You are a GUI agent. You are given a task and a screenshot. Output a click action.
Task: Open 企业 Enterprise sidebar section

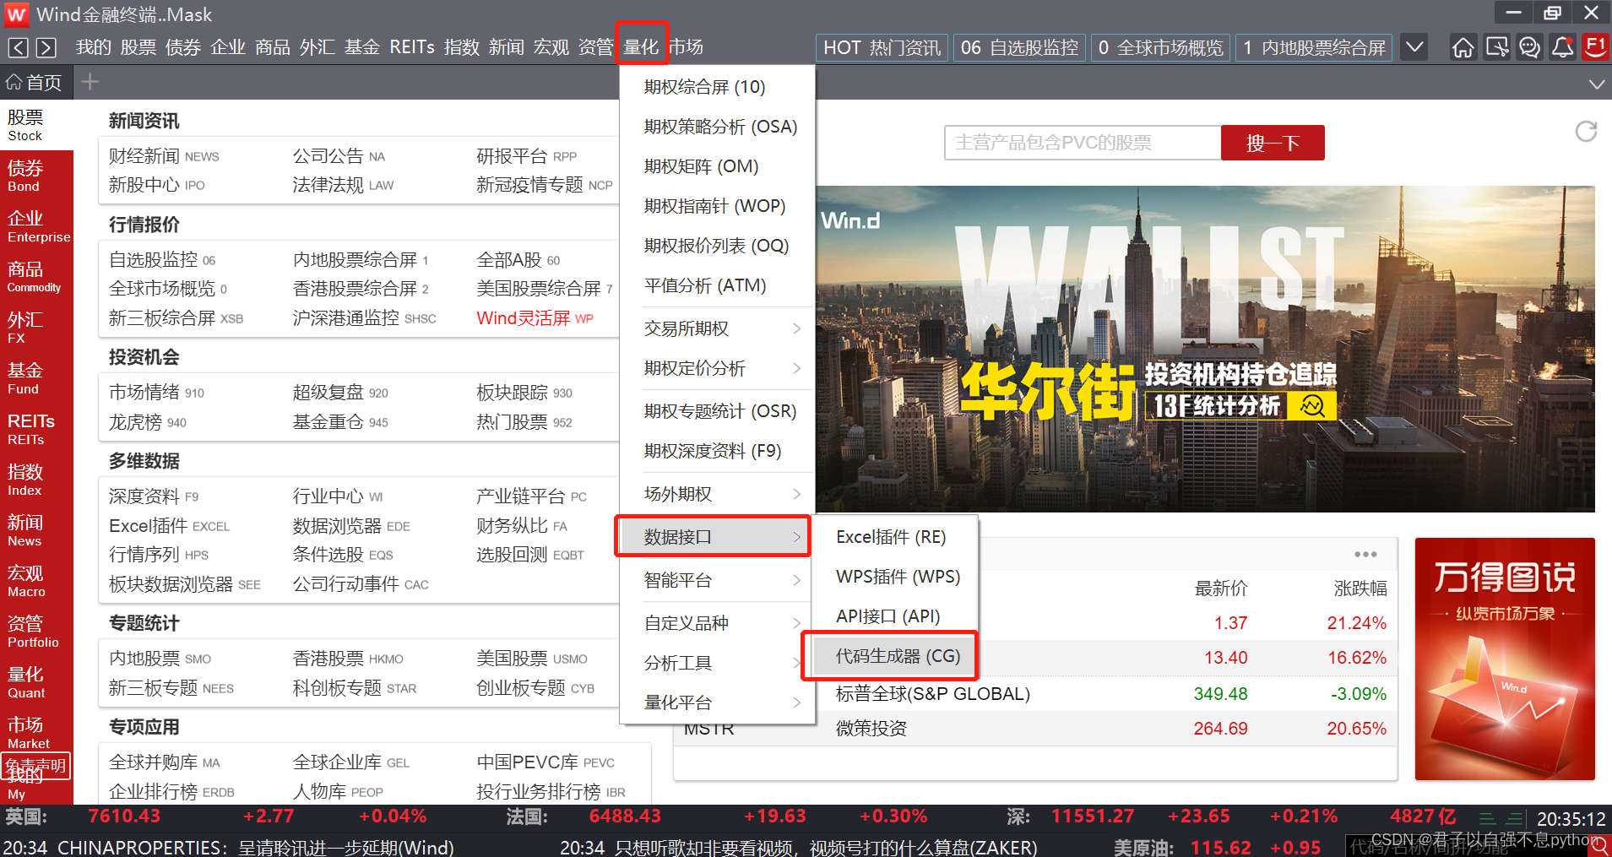(x=36, y=226)
